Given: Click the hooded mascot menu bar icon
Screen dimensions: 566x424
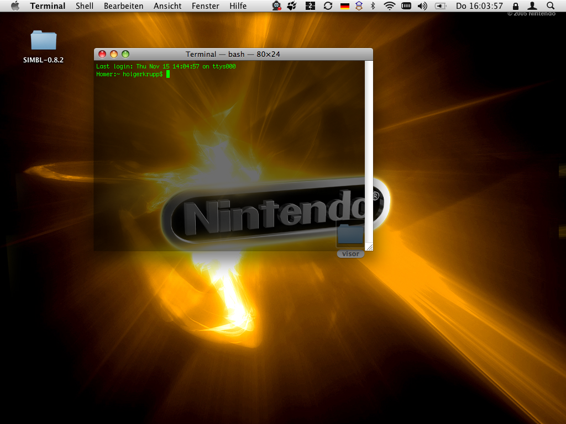Looking at the screenshot, I should click(x=276, y=6).
